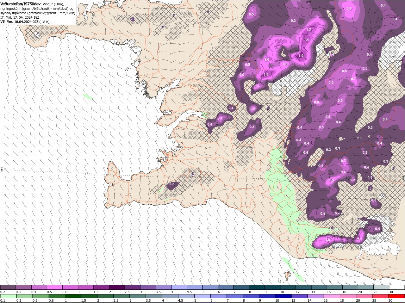
Task: Select top legend swatch between 0.8 and 1
Action: (70, 287)
